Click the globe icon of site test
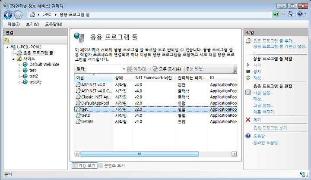311x180 pixels. (x=25, y=70)
